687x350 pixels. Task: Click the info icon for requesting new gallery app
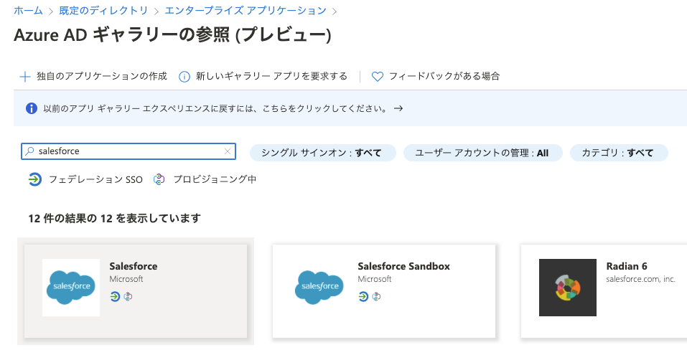(x=184, y=76)
